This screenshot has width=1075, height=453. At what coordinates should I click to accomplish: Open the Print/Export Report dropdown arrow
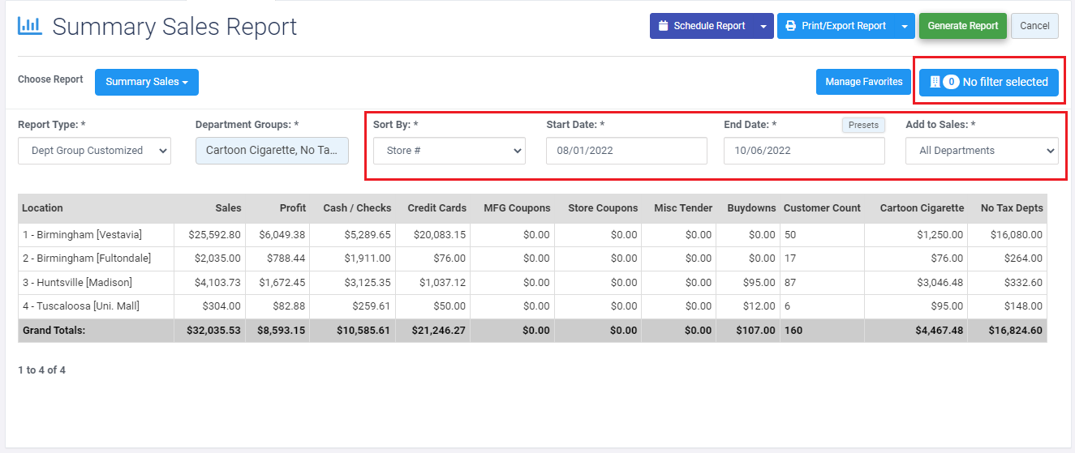pyautogui.click(x=905, y=26)
